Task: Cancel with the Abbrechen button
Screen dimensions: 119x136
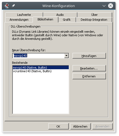Action: click(x=80, y=126)
